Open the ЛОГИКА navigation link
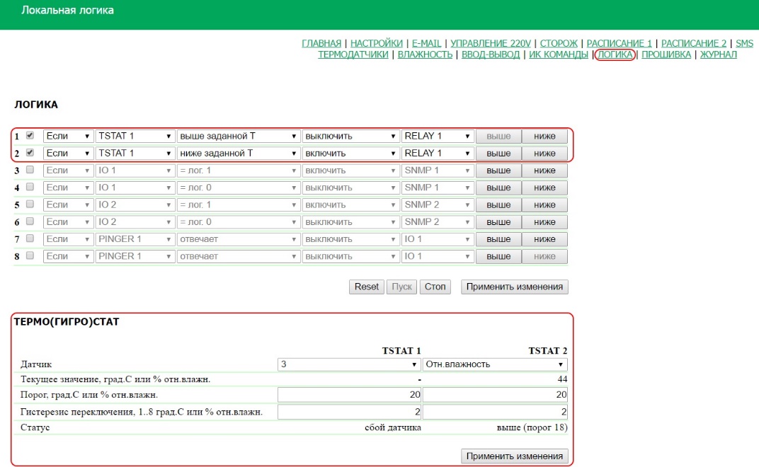 pyautogui.click(x=615, y=54)
